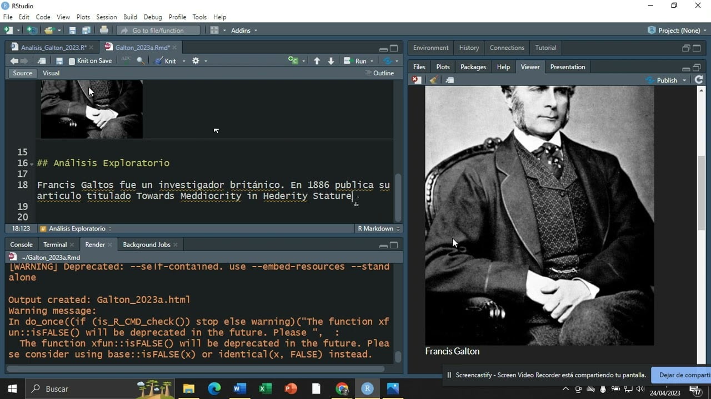Open the workspace panes layout icon

(214, 30)
